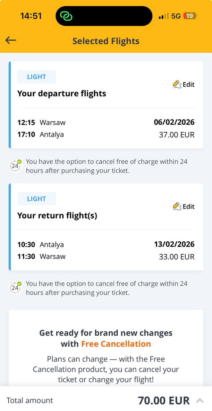Tap the green link icon in the Dynamic Island
This screenshot has height=411, width=212.
tap(66, 16)
